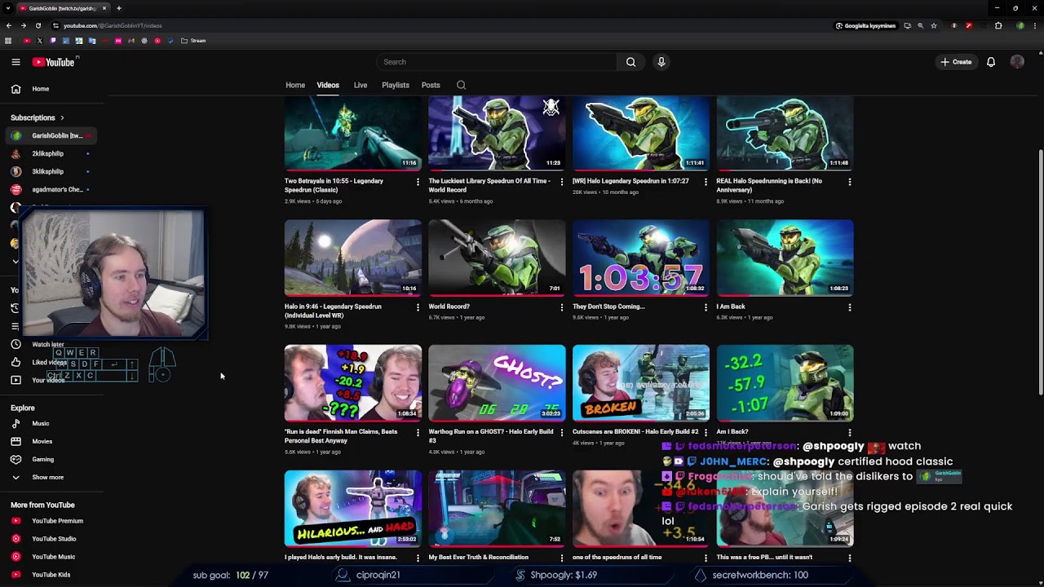Screen dimensions: 1044x587
Task: Open the Playlists tab
Action: click(x=396, y=85)
